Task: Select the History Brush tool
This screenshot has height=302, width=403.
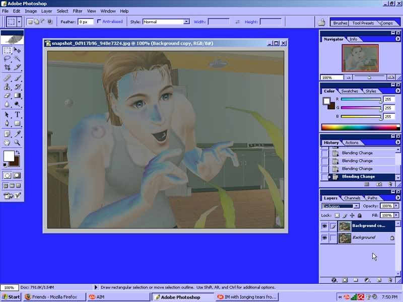Action: 17,87
